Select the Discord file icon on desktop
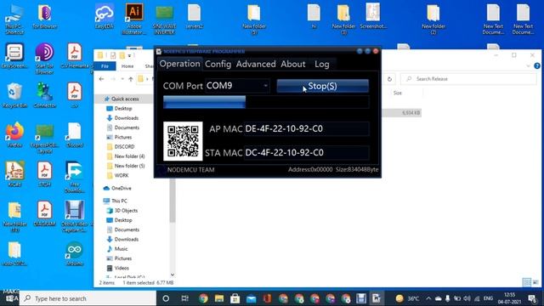Viewport: 544px width, 306px height. (x=74, y=134)
